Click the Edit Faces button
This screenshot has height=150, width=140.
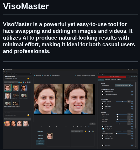(x=40, y=144)
